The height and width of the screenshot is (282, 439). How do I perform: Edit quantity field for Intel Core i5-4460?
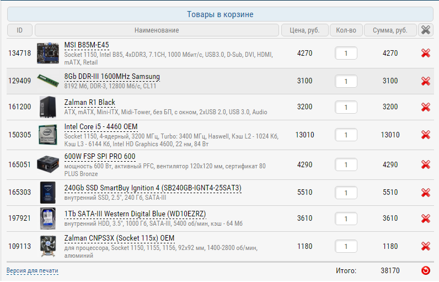tap(346, 135)
